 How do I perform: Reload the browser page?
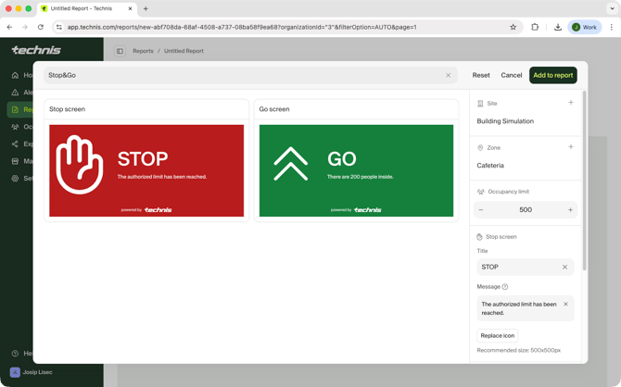pos(41,27)
